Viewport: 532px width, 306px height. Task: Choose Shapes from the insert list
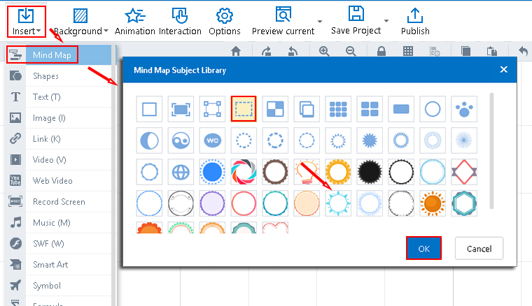(45, 75)
